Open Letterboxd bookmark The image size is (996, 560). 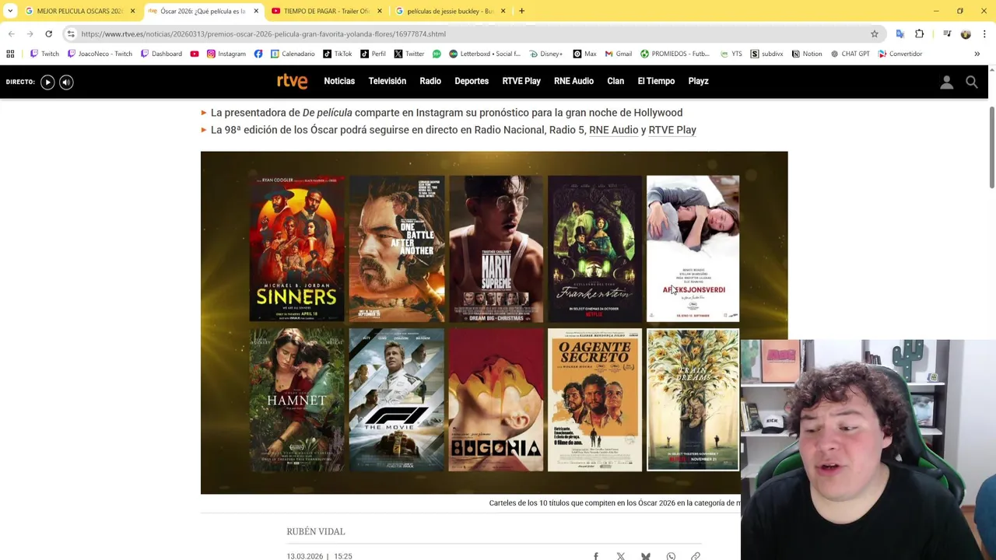(x=485, y=54)
